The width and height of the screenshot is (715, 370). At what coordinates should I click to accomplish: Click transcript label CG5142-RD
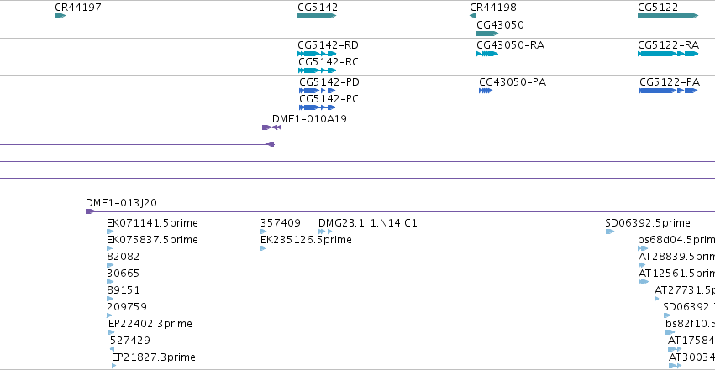point(328,45)
